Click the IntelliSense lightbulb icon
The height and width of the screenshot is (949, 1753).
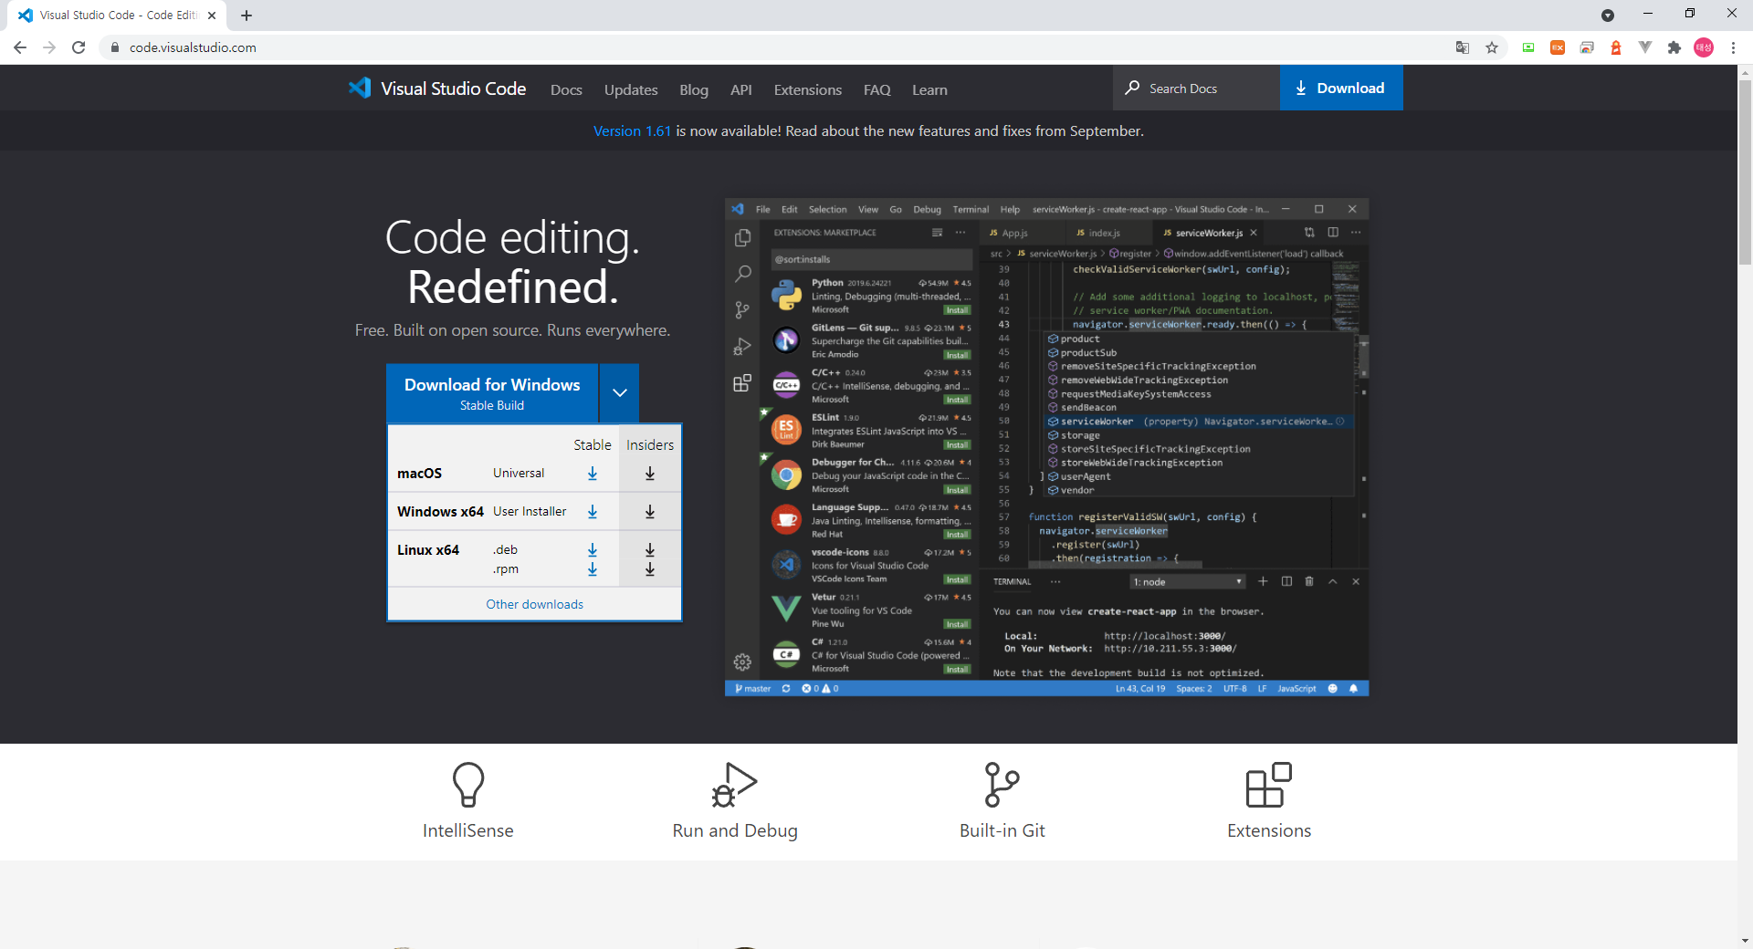[468, 785]
